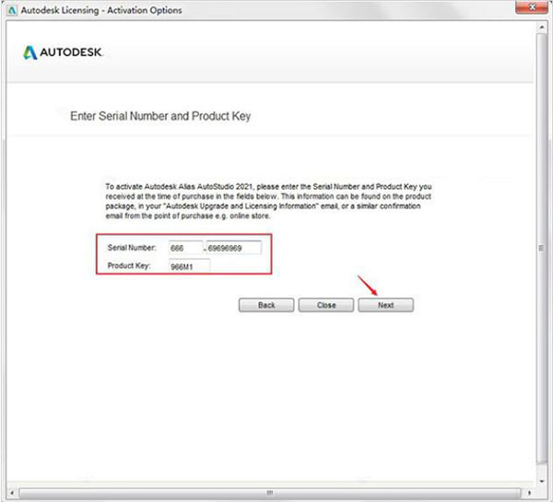
Task: Click the 'Serial Number:' label
Action: (132, 248)
